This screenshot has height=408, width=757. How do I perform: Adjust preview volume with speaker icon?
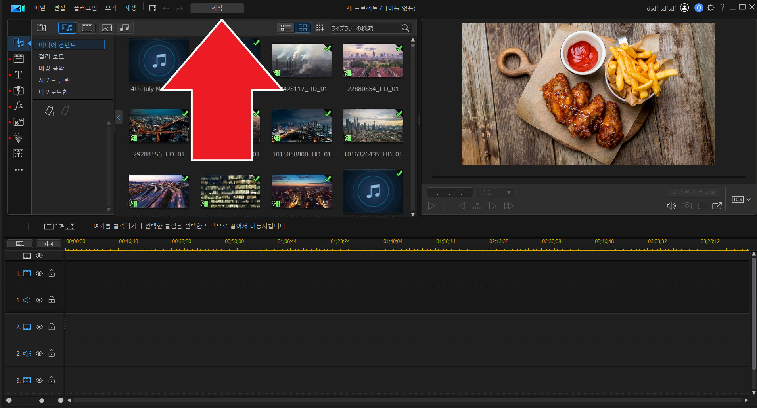tap(671, 206)
